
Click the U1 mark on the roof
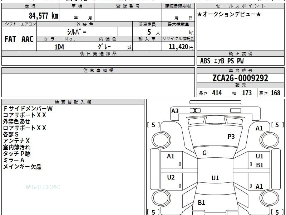point(215,178)
